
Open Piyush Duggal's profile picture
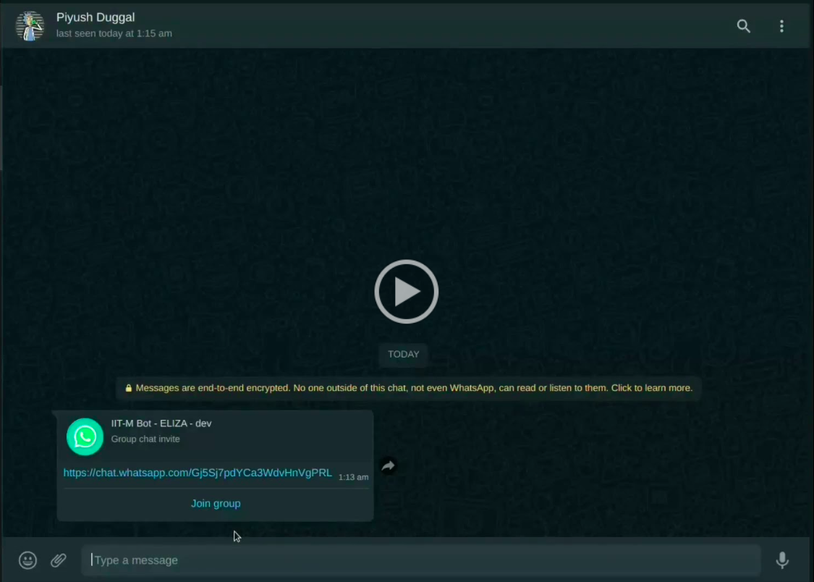click(30, 25)
